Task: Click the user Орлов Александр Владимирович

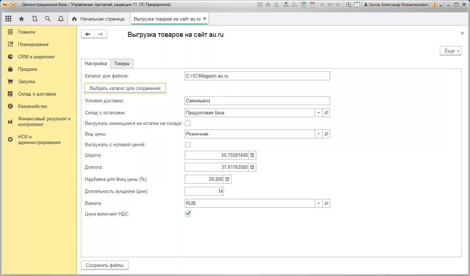Action: tap(396, 5)
